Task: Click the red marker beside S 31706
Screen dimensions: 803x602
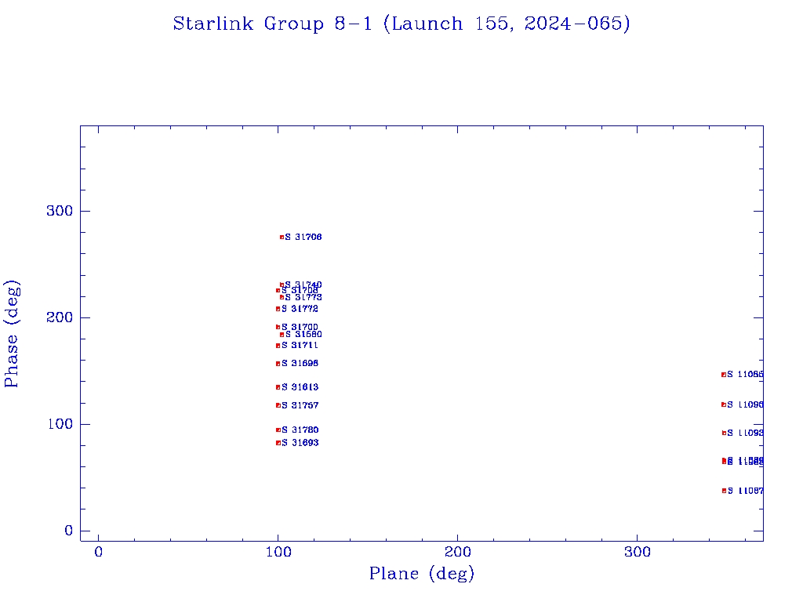Action: 282,237
